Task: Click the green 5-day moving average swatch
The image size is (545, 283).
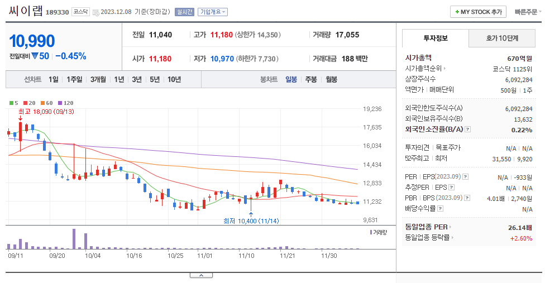Action: click(12, 103)
